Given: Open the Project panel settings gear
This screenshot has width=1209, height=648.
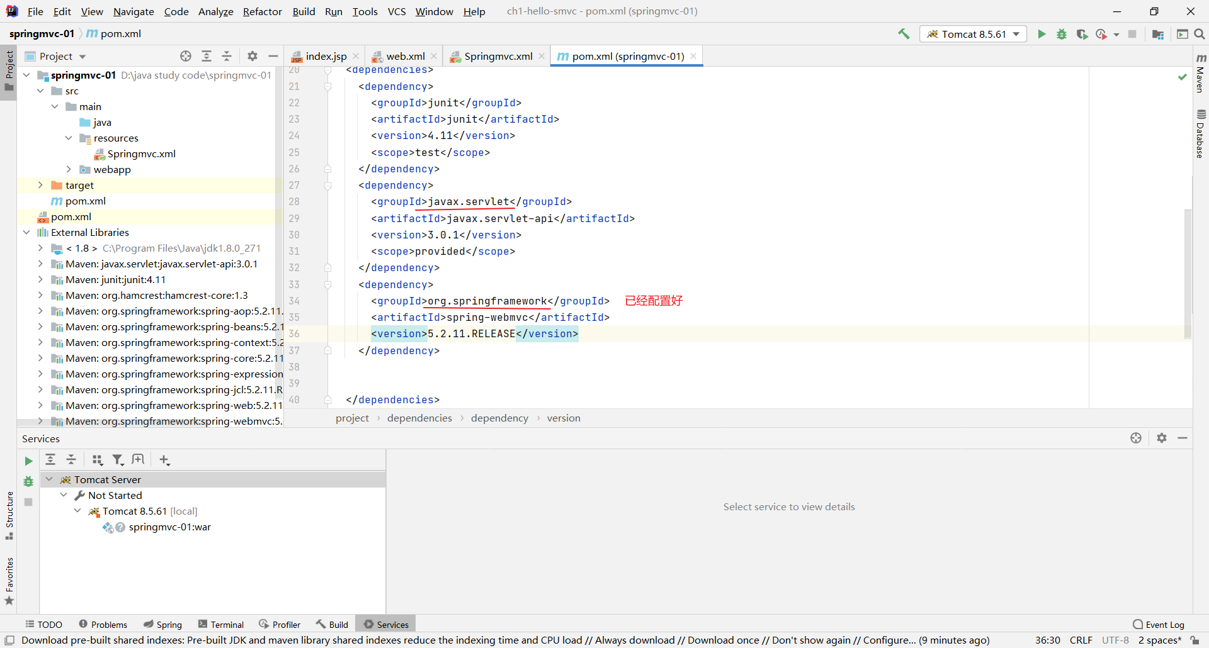Looking at the screenshot, I should tap(253, 56).
